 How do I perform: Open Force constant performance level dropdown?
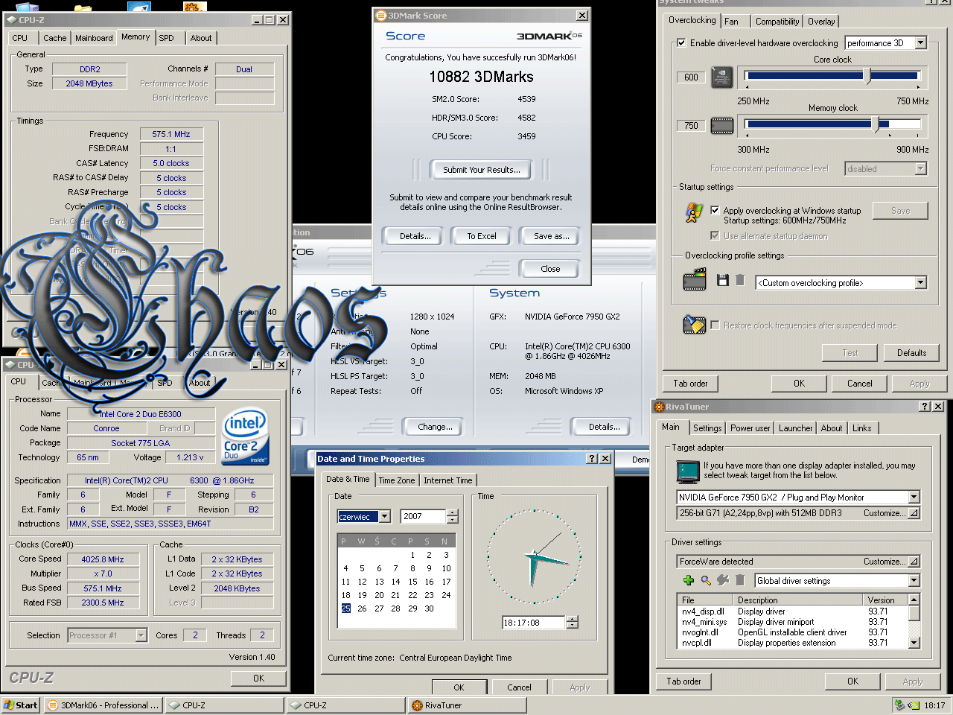pyautogui.click(x=920, y=169)
